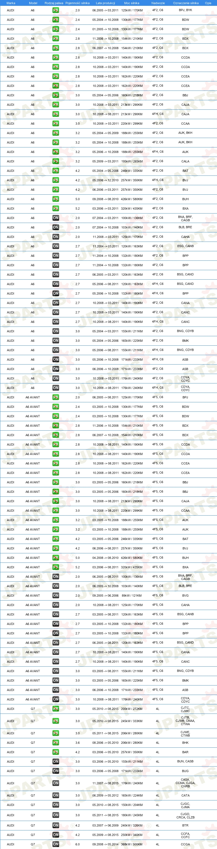Click petrol icon in A6 4F2 BBJ row
The height and width of the screenshot is (849, 217).
[56, 95]
